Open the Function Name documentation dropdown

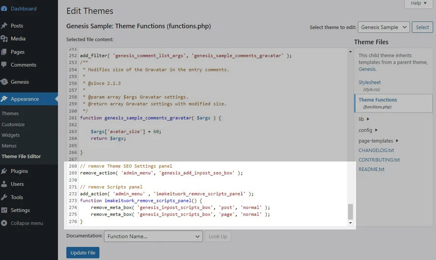click(x=153, y=236)
